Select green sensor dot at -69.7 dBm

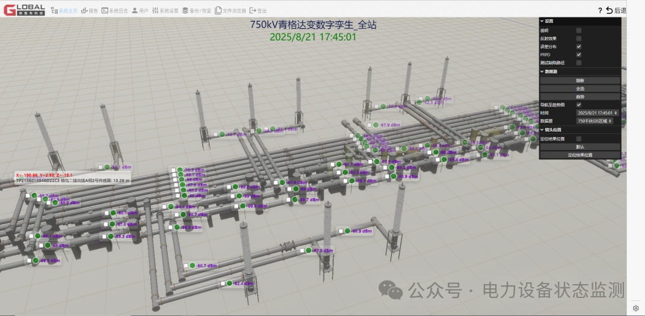click(295, 199)
